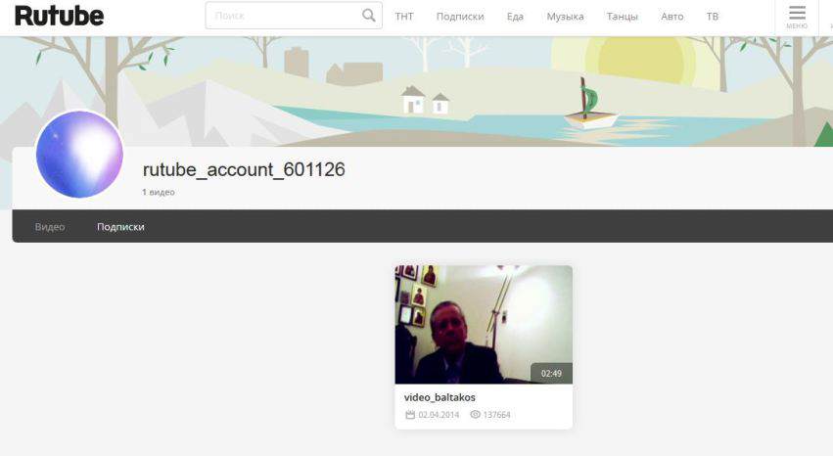
Task: Switch to the Видео tab
Action: point(50,227)
